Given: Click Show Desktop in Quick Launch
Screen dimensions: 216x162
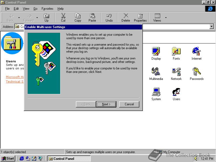Looking at the screenshot, I should [34, 158].
